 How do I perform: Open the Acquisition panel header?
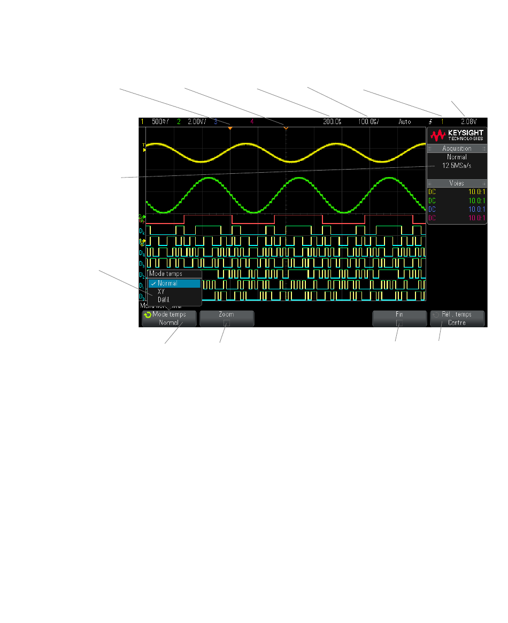[x=457, y=148]
